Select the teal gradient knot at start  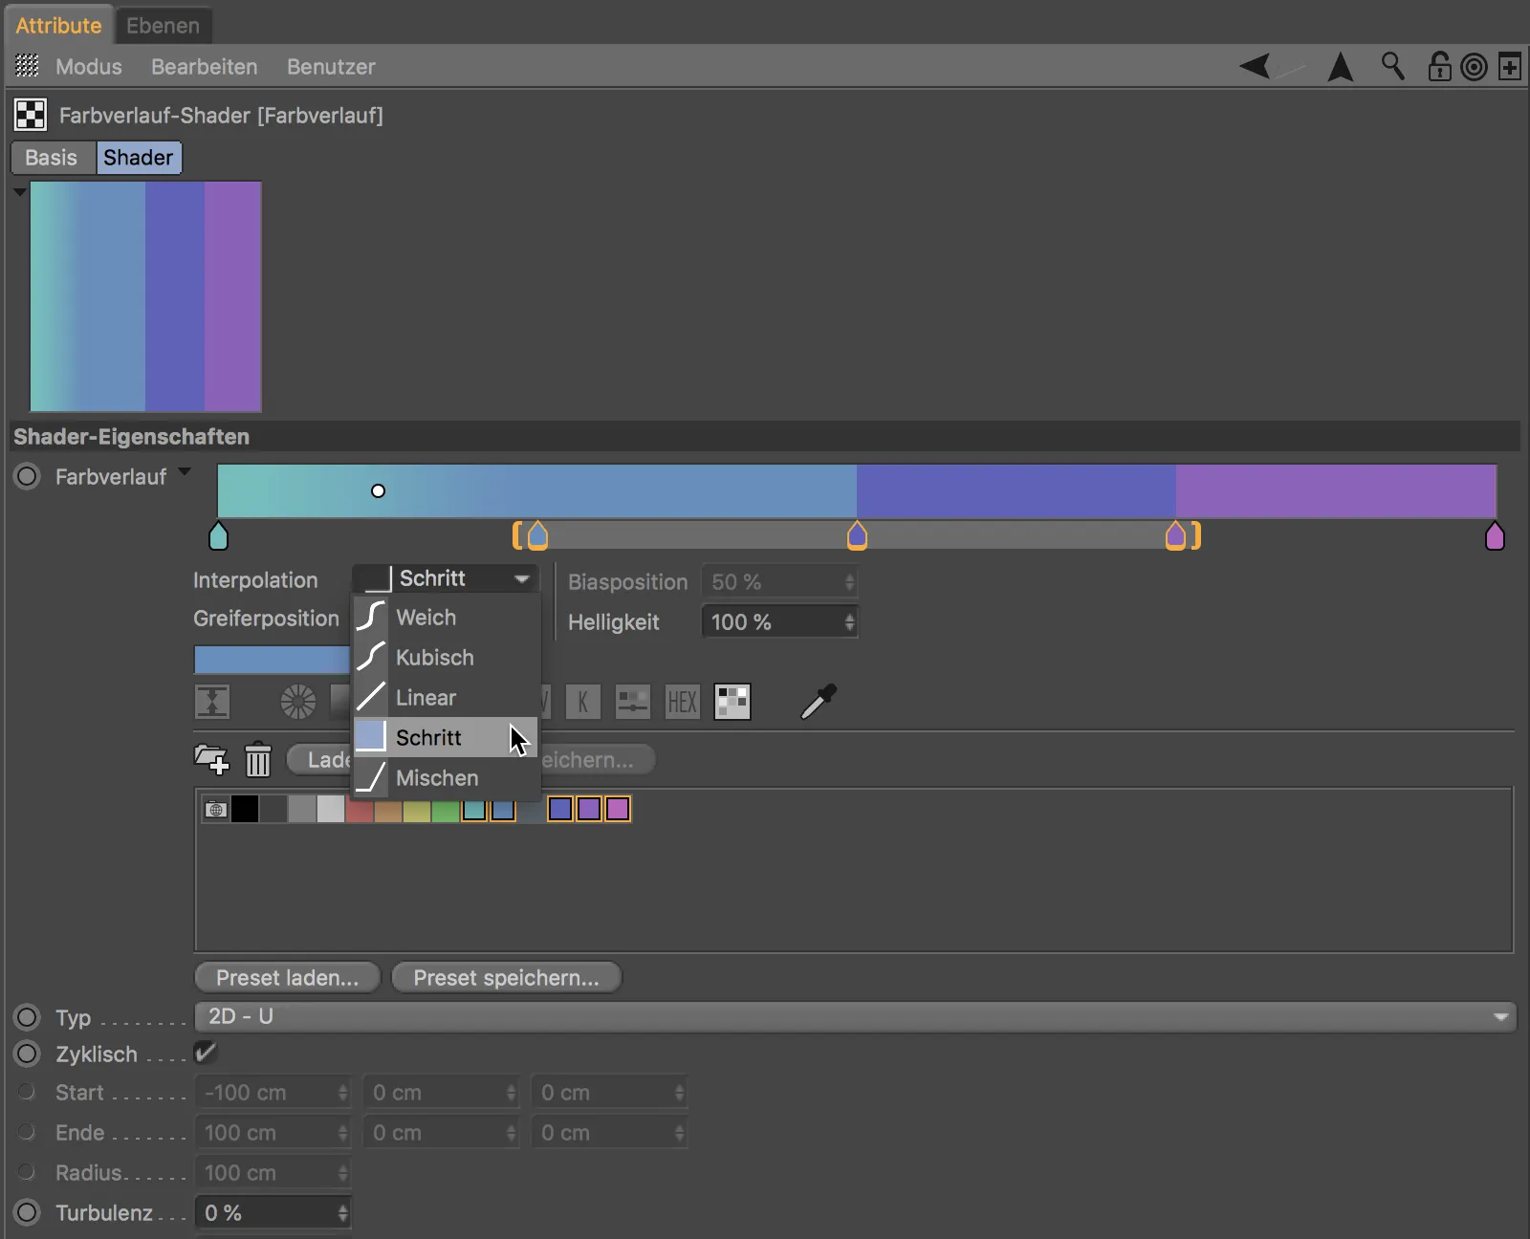coord(218,535)
